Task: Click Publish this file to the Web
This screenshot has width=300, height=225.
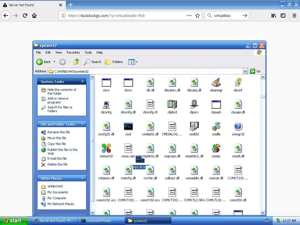Action: (x=62, y=151)
